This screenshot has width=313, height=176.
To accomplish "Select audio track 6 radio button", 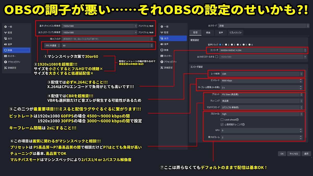I will point(250,45).
